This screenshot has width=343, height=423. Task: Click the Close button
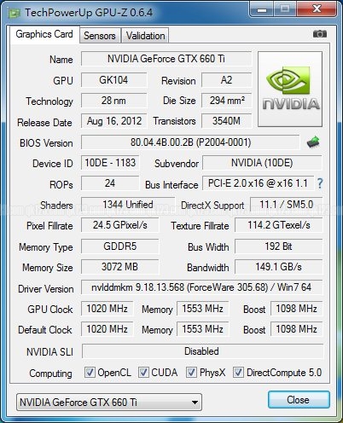point(299,400)
